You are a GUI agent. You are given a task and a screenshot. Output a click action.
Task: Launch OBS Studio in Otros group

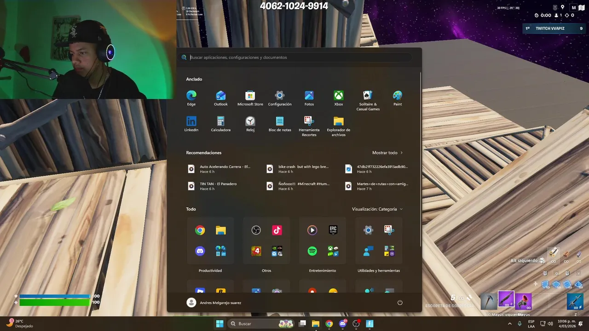tap(256, 230)
